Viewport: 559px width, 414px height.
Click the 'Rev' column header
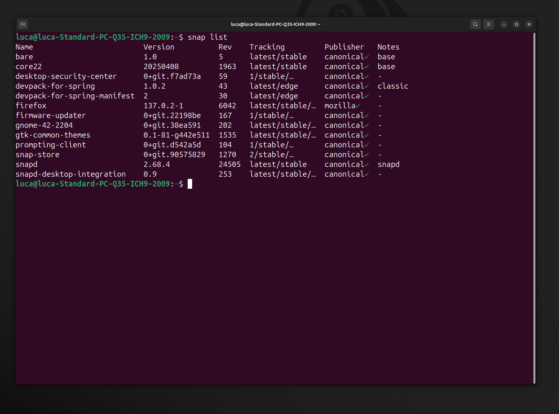[225, 47]
